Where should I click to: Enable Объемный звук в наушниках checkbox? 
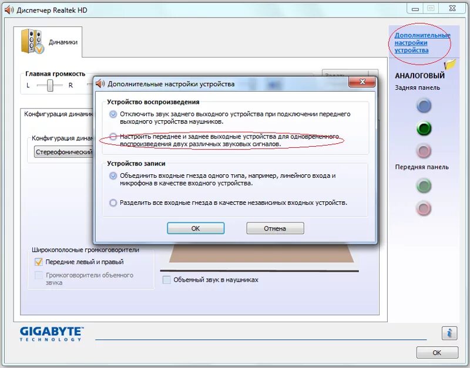166,279
